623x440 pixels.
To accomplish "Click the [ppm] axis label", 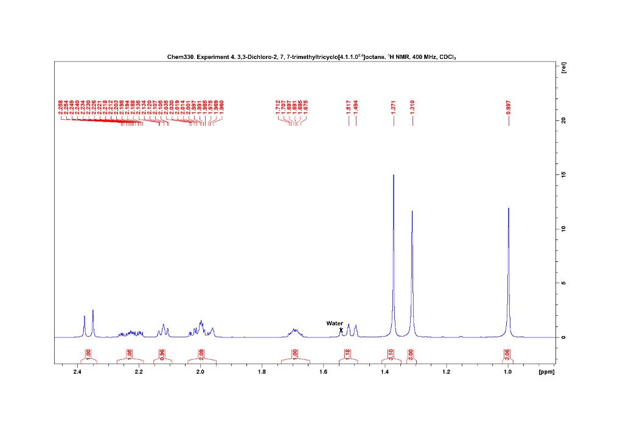I will point(546,371).
